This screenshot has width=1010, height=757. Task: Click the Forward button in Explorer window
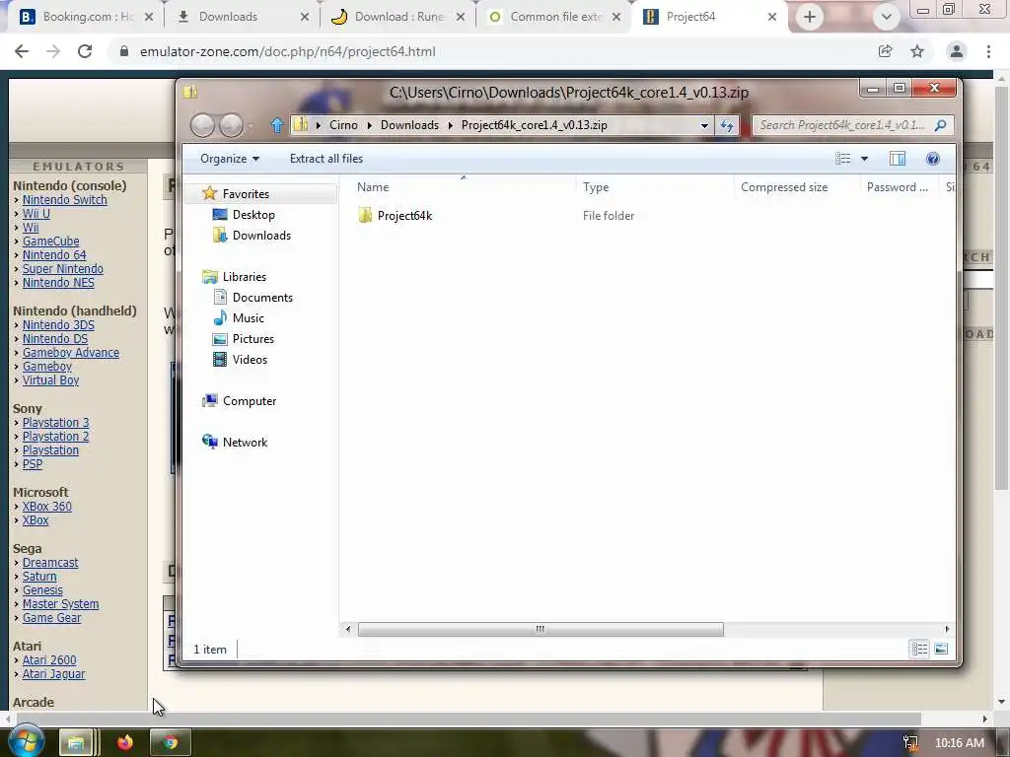click(x=231, y=125)
